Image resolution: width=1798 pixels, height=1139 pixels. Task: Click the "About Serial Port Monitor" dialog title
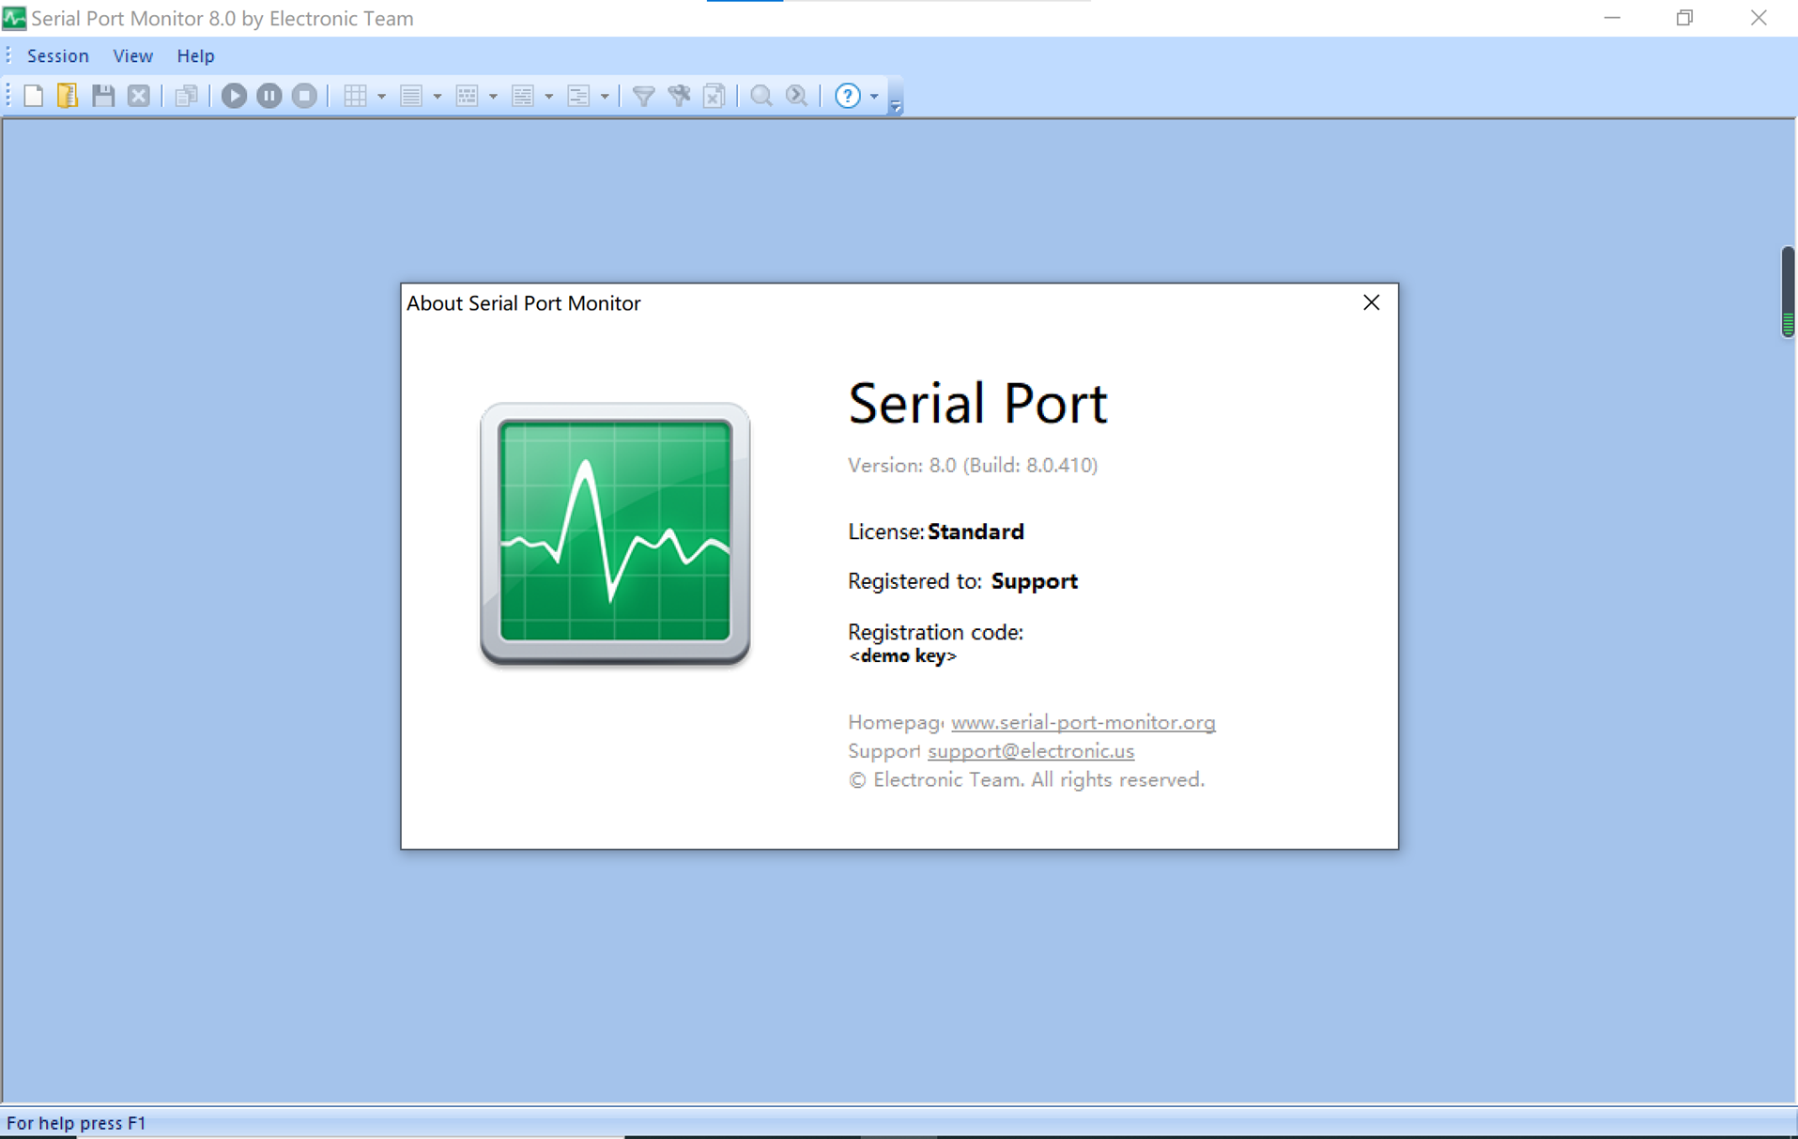(523, 303)
